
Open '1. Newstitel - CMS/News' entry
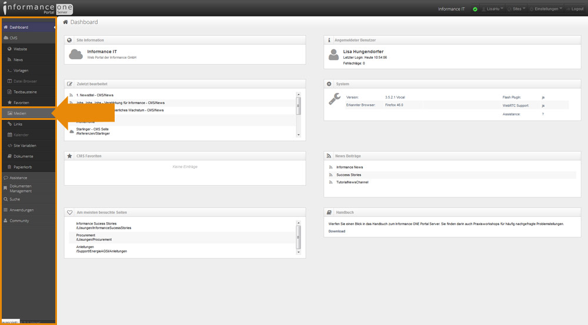point(95,95)
